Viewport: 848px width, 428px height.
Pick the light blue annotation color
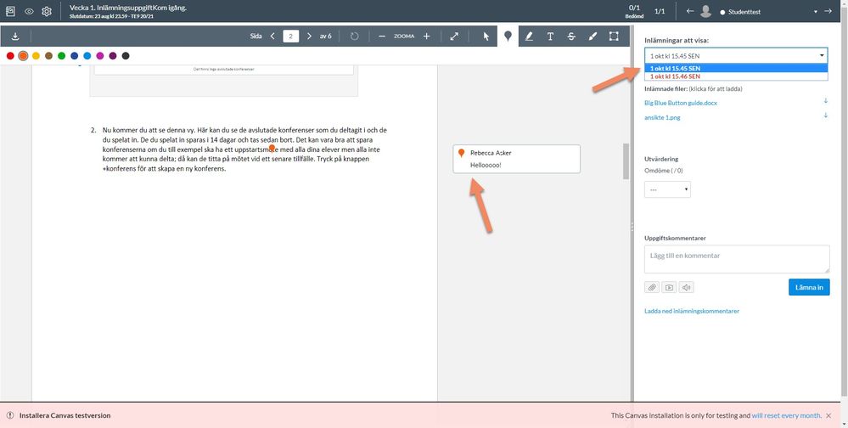point(87,56)
